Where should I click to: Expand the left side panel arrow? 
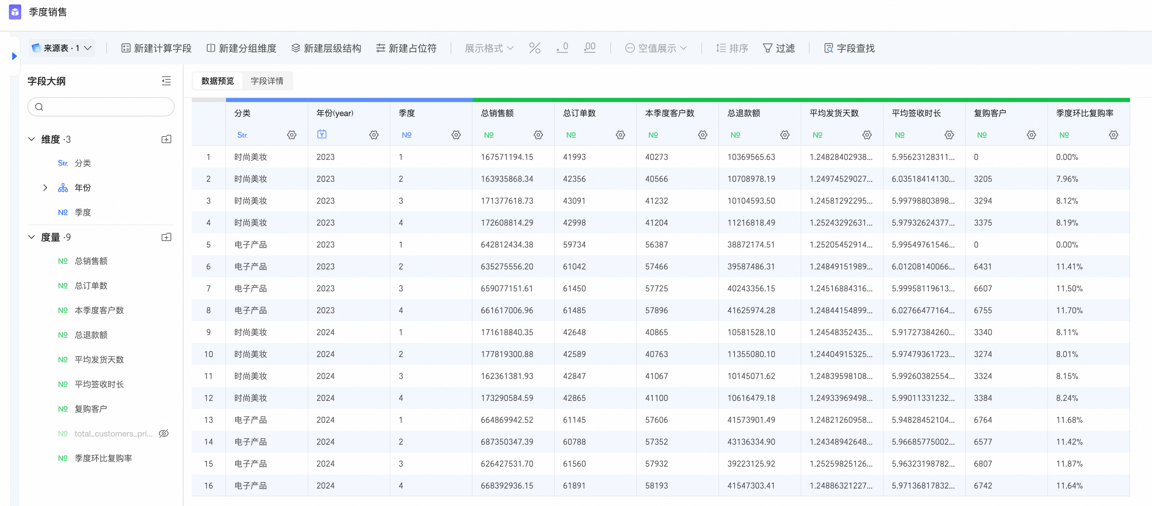click(14, 56)
